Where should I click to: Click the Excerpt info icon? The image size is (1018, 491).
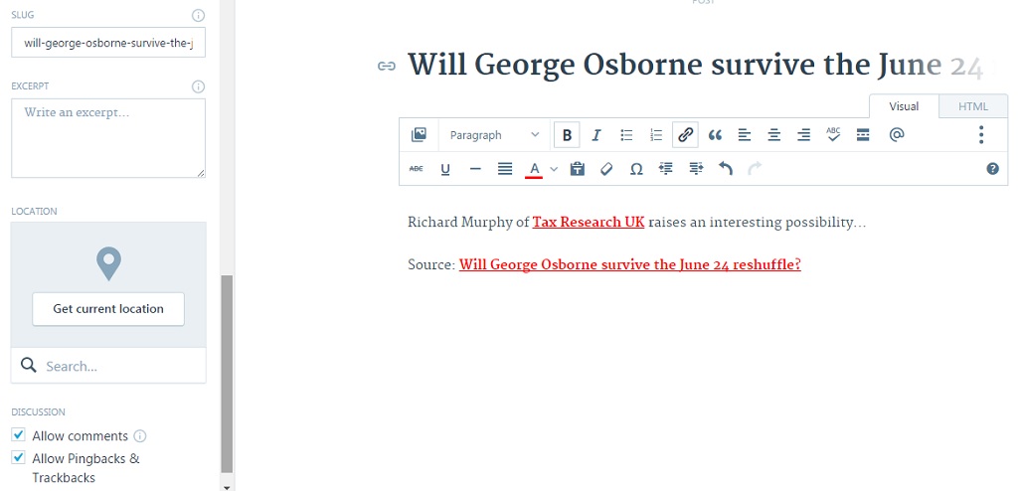(x=199, y=86)
